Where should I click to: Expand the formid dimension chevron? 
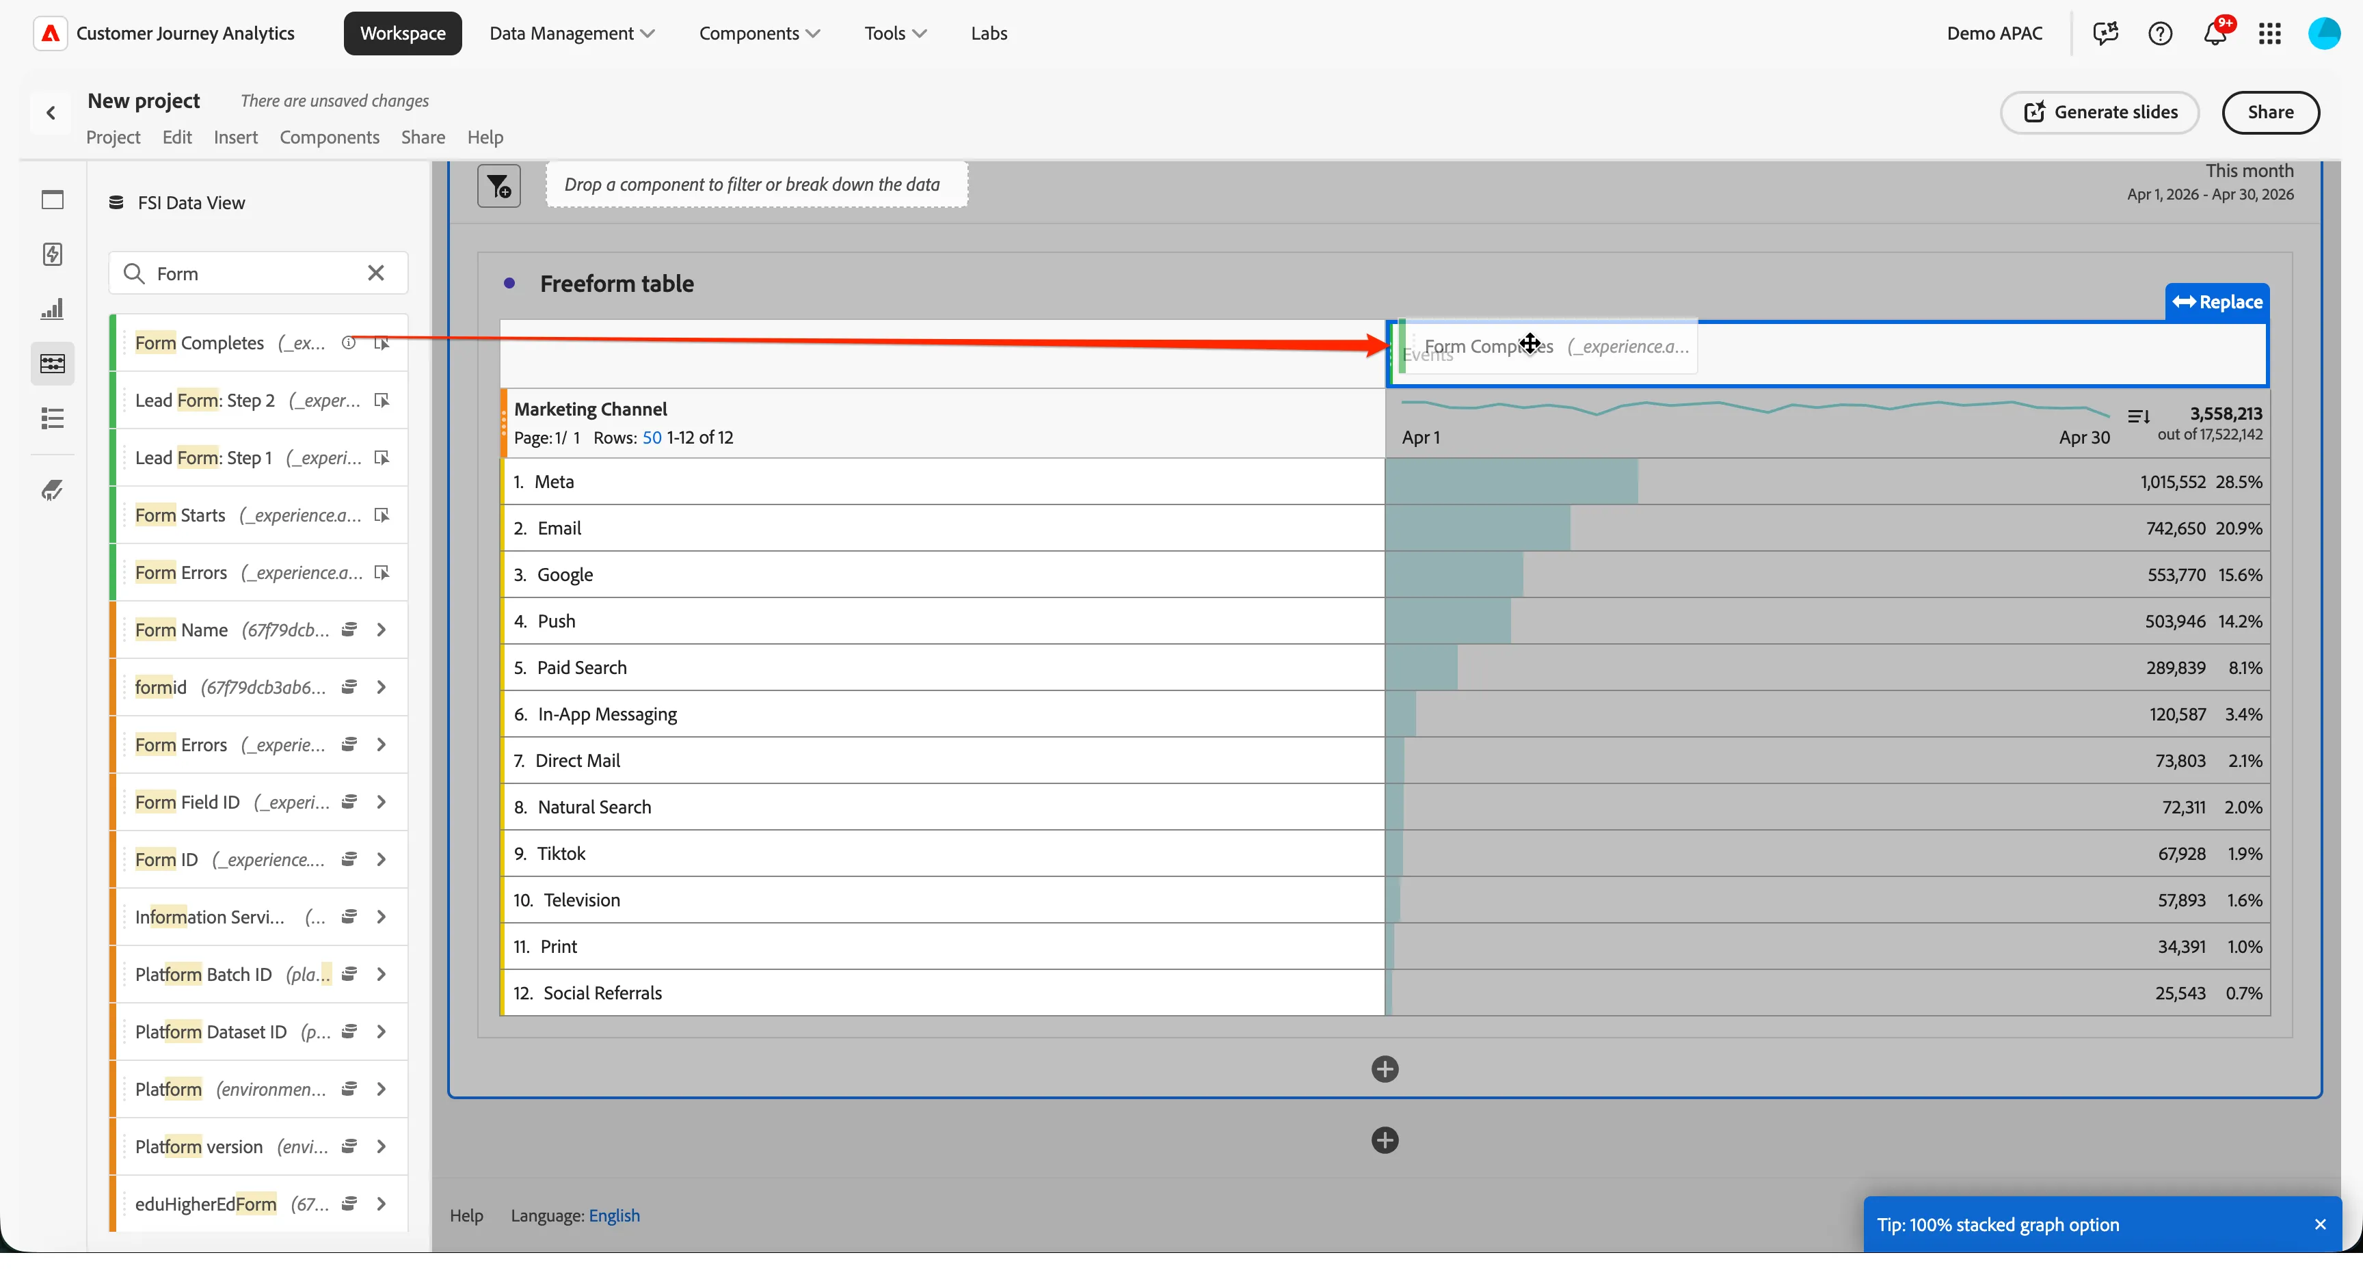382,688
